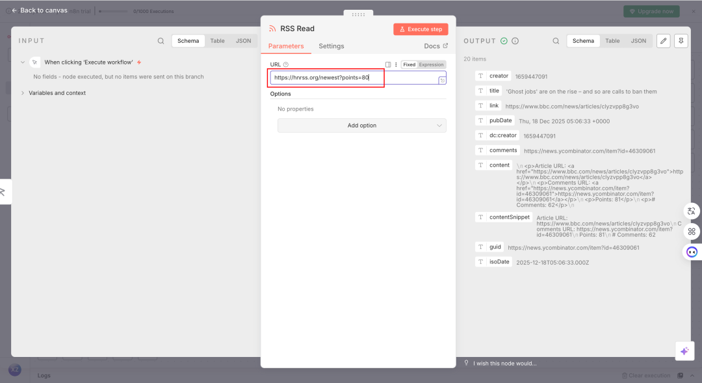Select Schema view in input panel

188,41
